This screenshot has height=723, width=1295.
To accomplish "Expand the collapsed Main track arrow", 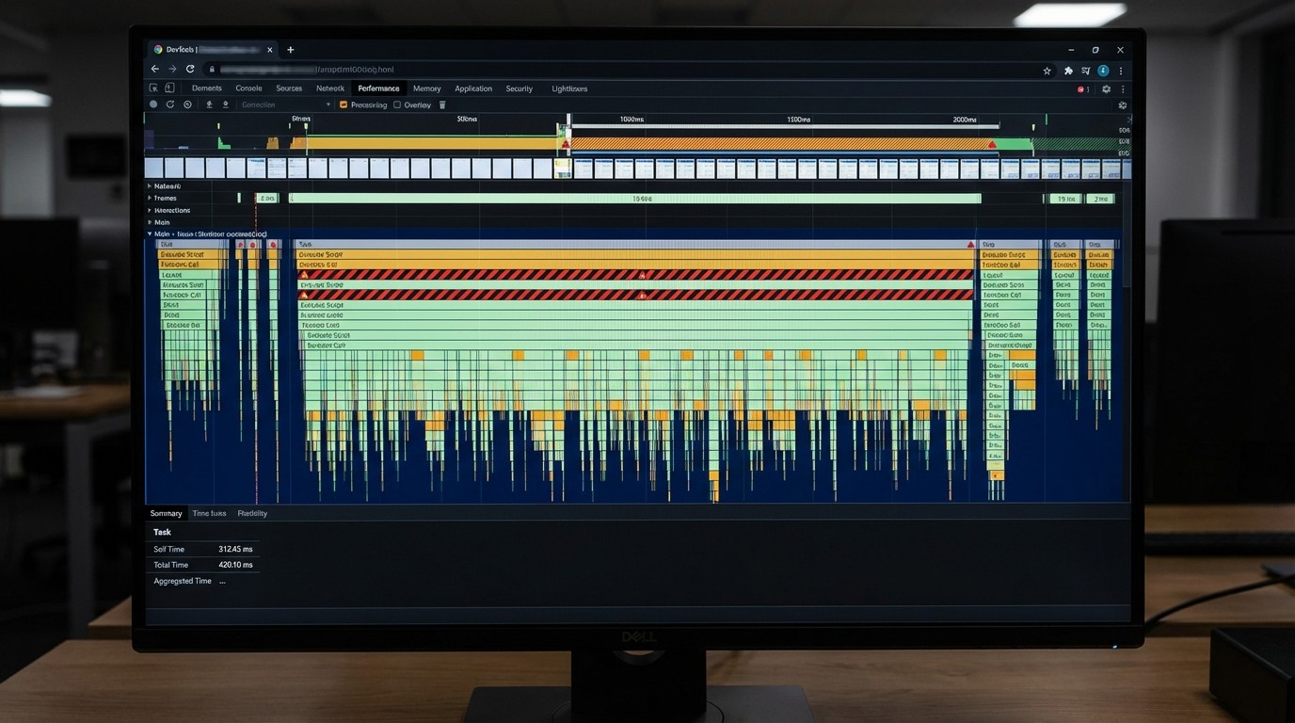I will click(150, 223).
